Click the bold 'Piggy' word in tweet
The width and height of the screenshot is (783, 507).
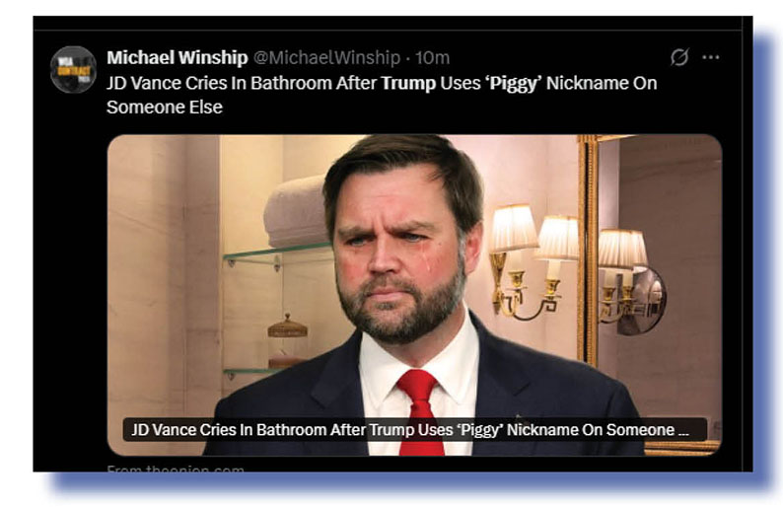[x=514, y=84]
